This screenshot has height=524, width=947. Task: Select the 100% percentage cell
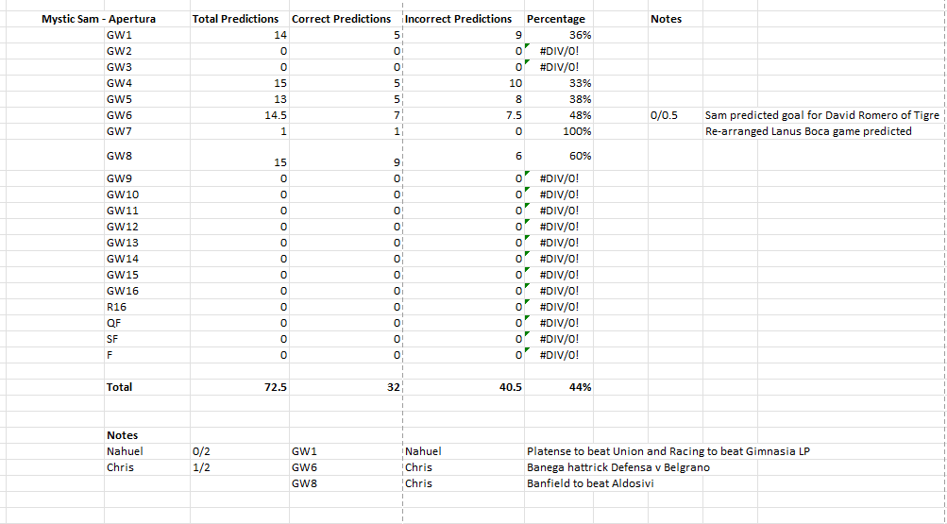577,131
